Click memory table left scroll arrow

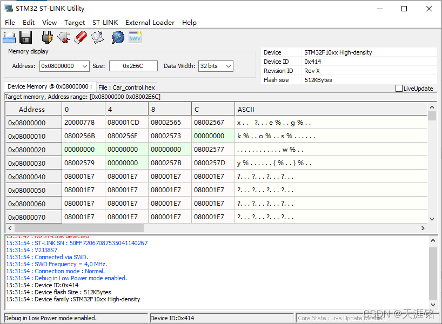click(x=10, y=228)
